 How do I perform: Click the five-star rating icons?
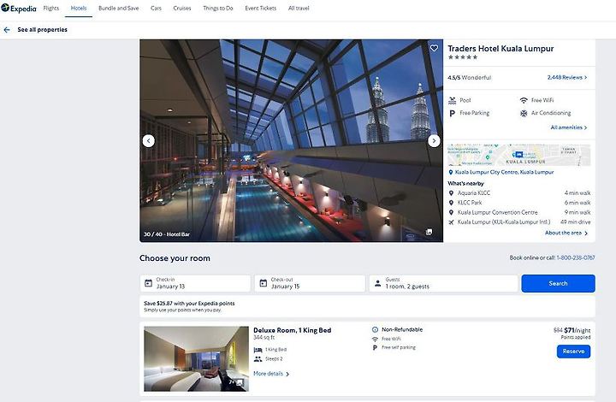pos(463,57)
